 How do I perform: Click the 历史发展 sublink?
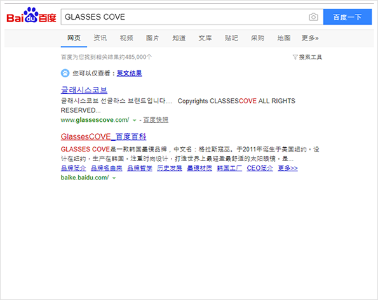170,168
